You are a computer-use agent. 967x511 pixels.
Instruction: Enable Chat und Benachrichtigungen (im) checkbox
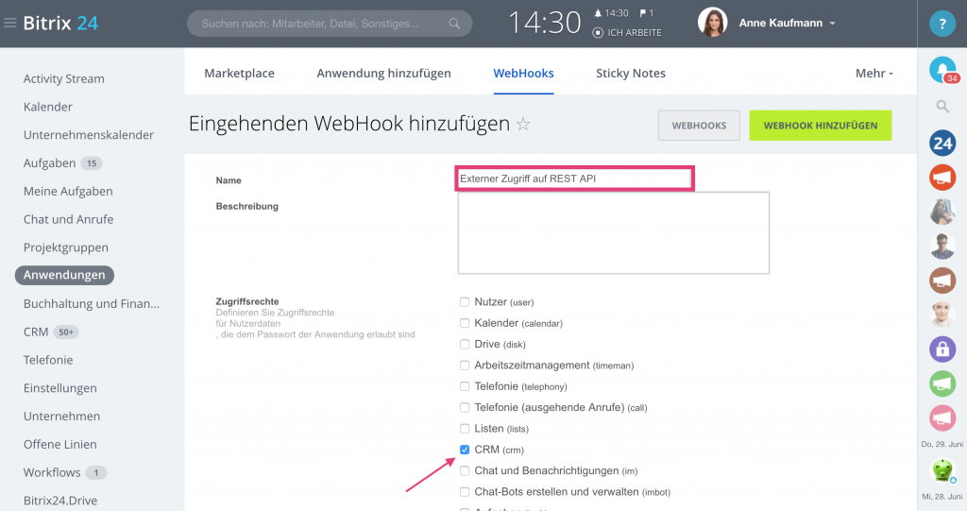[x=465, y=471]
